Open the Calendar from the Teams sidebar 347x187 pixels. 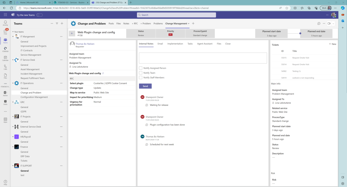[5, 58]
